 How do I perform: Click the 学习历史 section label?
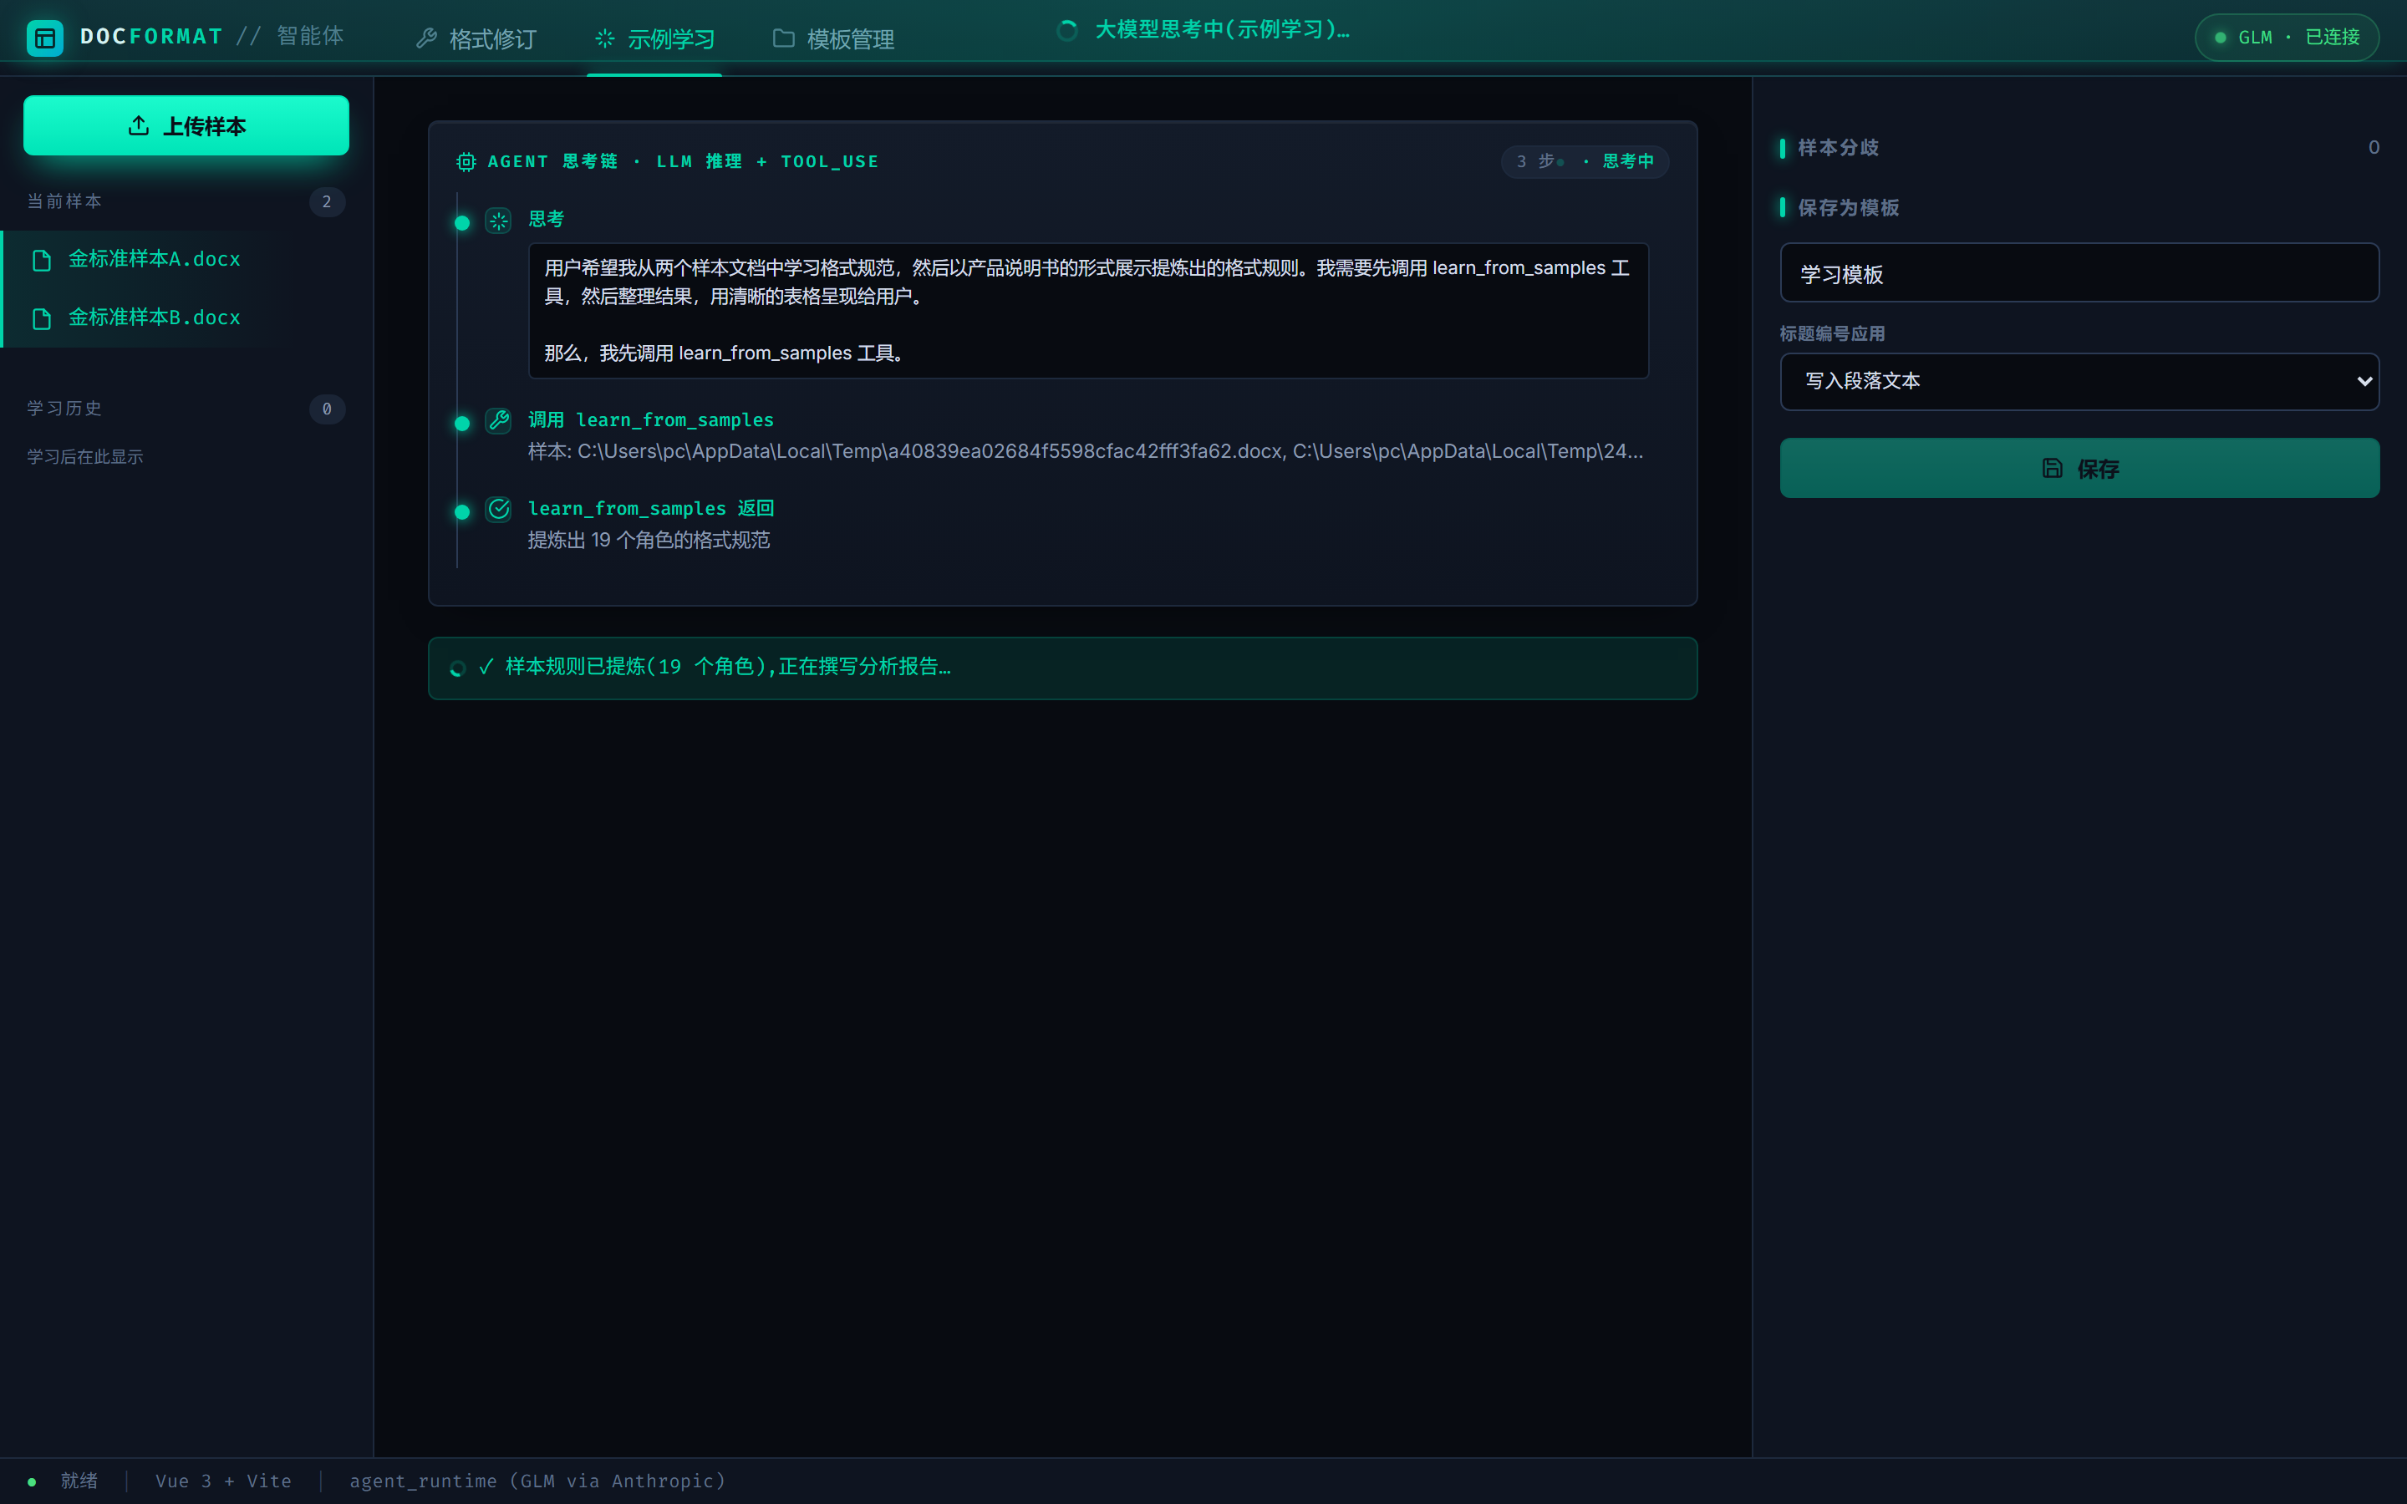click(x=64, y=409)
